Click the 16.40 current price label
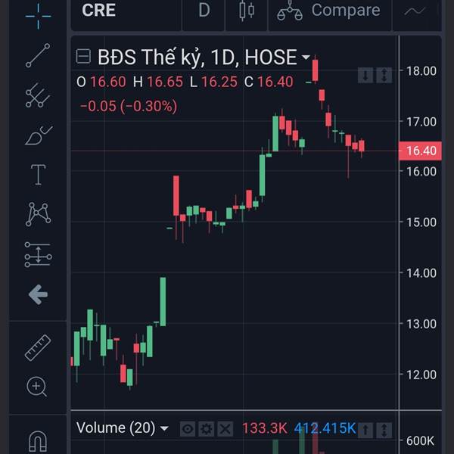Image resolution: width=454 pixels, height=454 pixels. click(421, 151)
